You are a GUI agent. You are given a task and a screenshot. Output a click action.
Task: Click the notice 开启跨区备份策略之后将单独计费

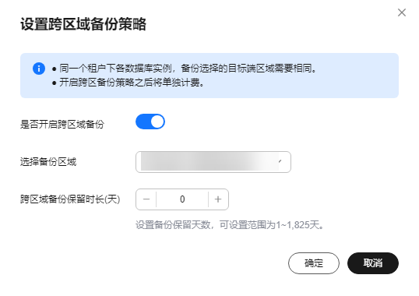tap(132, 83)
